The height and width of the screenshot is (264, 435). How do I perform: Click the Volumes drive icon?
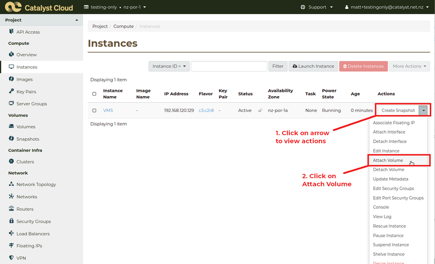point(11,127)
